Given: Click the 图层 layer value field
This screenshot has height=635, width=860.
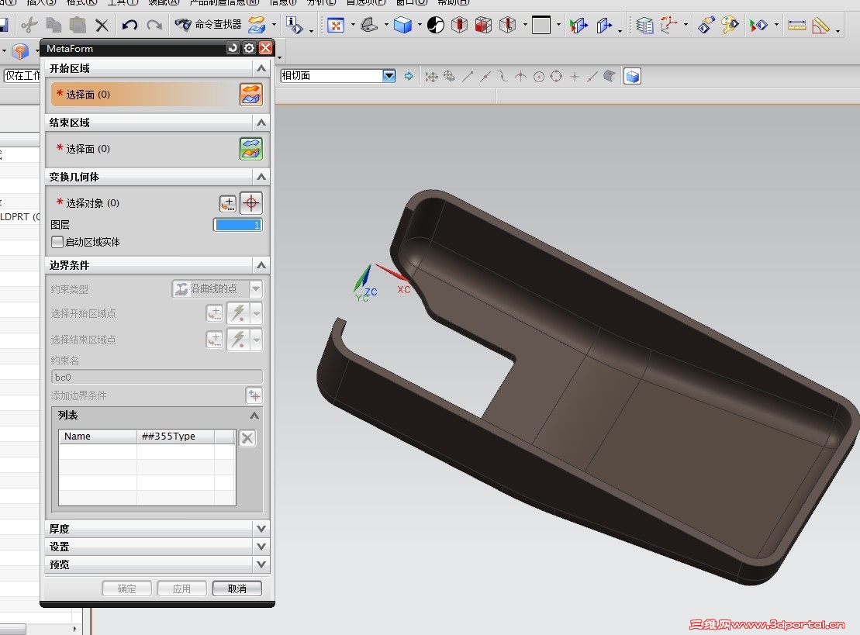Looking at the screenshot, I should 238,225.
